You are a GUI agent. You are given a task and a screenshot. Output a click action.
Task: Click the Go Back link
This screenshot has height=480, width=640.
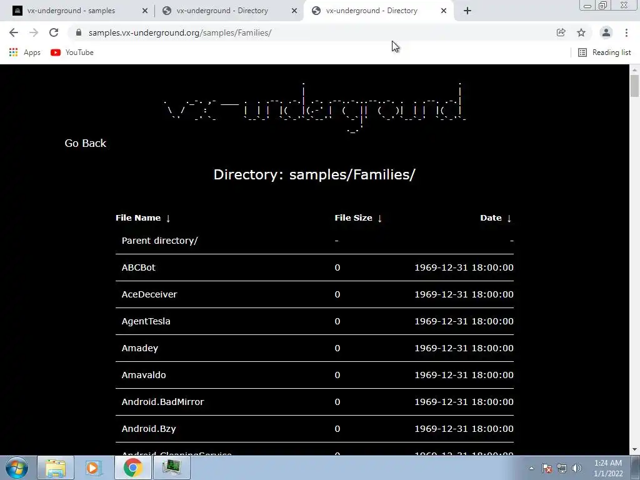click(85, 143)
